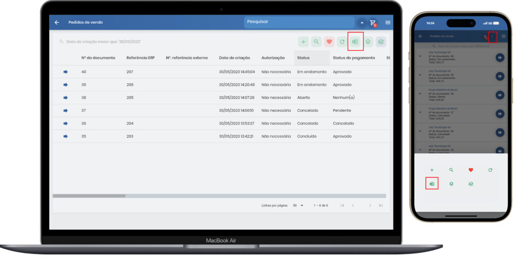The height and width of the screenshot is (258, 516).
Task: Open document 36 arrow button on phone
Action: click(500, 133)
